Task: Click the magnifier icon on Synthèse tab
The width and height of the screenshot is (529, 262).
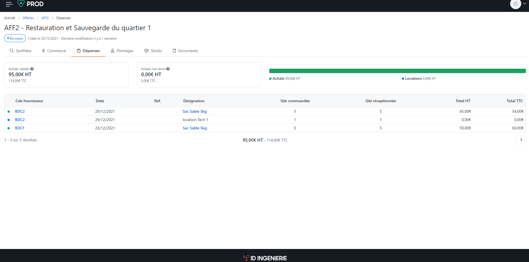Action: point(12,51)
